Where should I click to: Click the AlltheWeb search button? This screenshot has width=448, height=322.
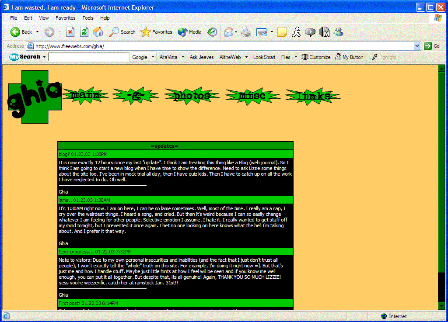(230, 57)
